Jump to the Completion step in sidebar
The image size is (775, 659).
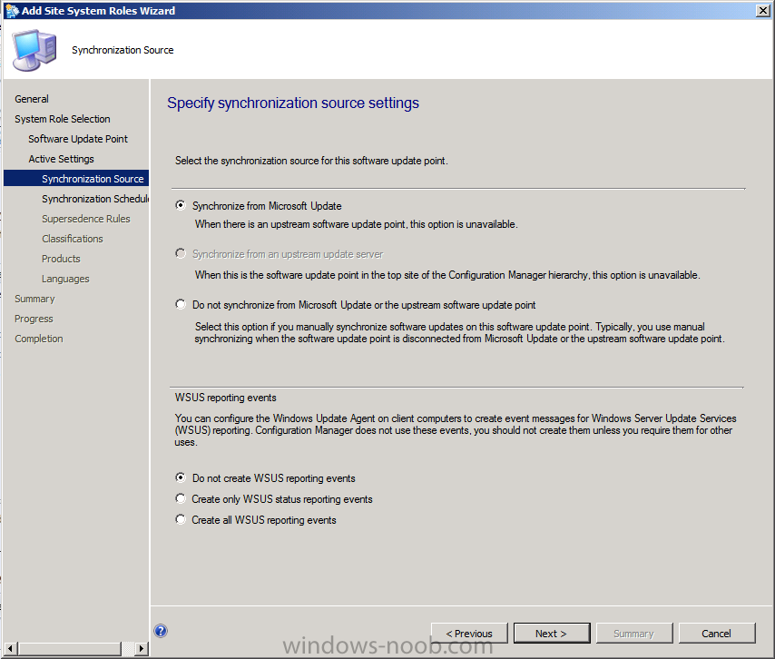(x=39, y=339)
